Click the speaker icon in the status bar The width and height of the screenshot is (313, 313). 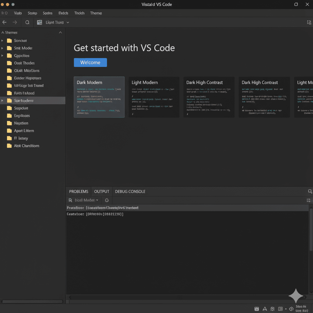click(291, 309)
